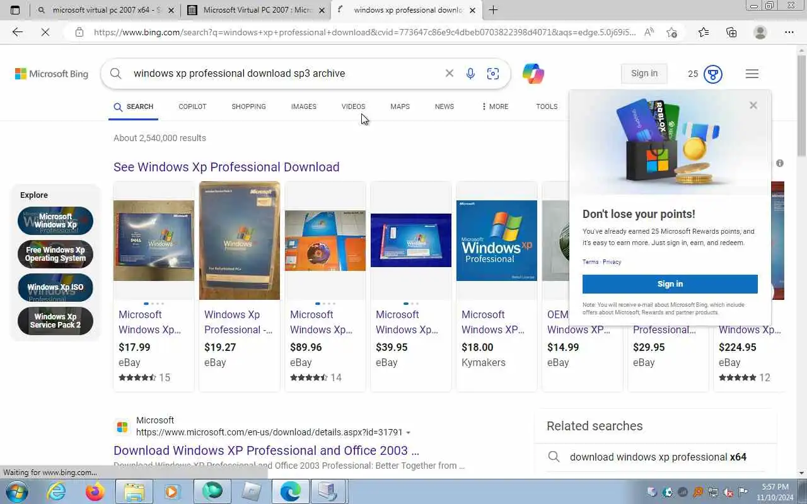The height and width of the screenshot is (504, 807).
Task: Click the volume icon in the system tray
Action: click(x=729, y=492)
